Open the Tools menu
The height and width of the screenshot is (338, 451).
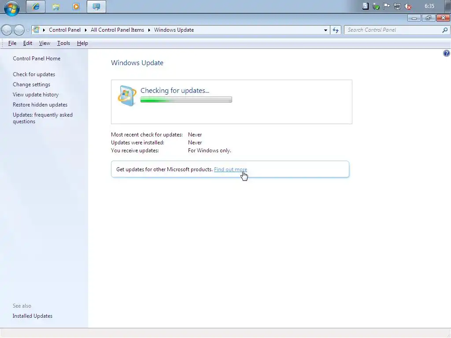[63, 43]
